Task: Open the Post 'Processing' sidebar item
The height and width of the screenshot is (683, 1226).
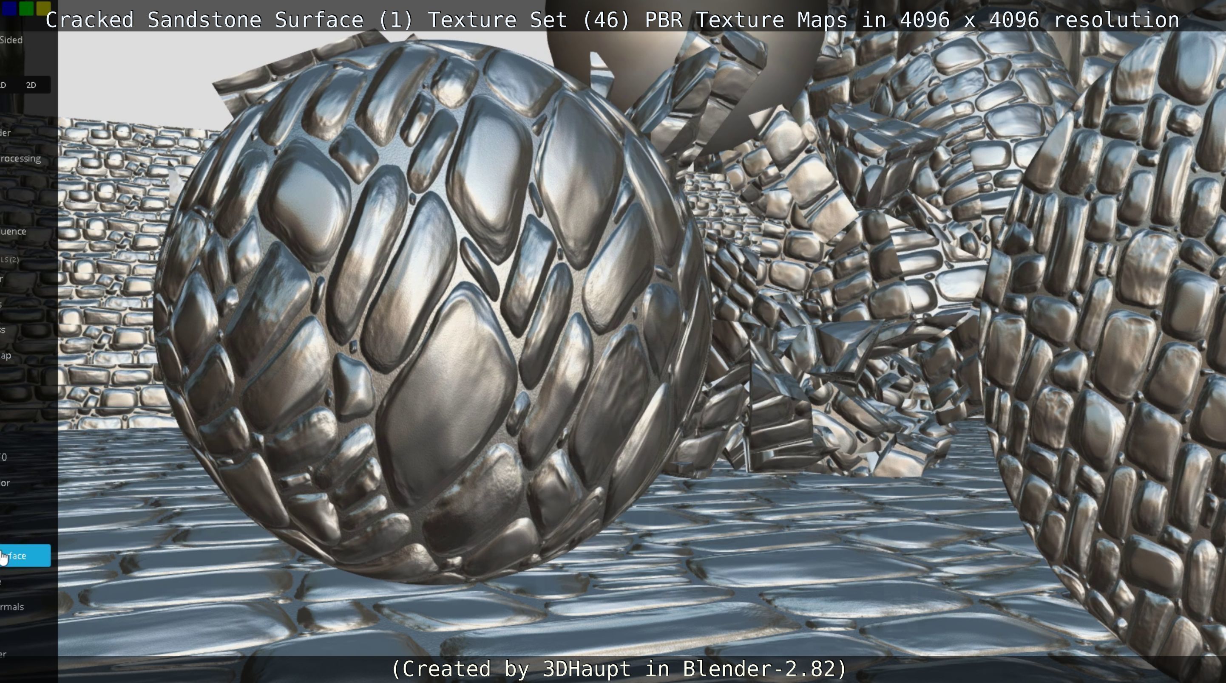Action: pyautogui.click(x=21, y=158)
